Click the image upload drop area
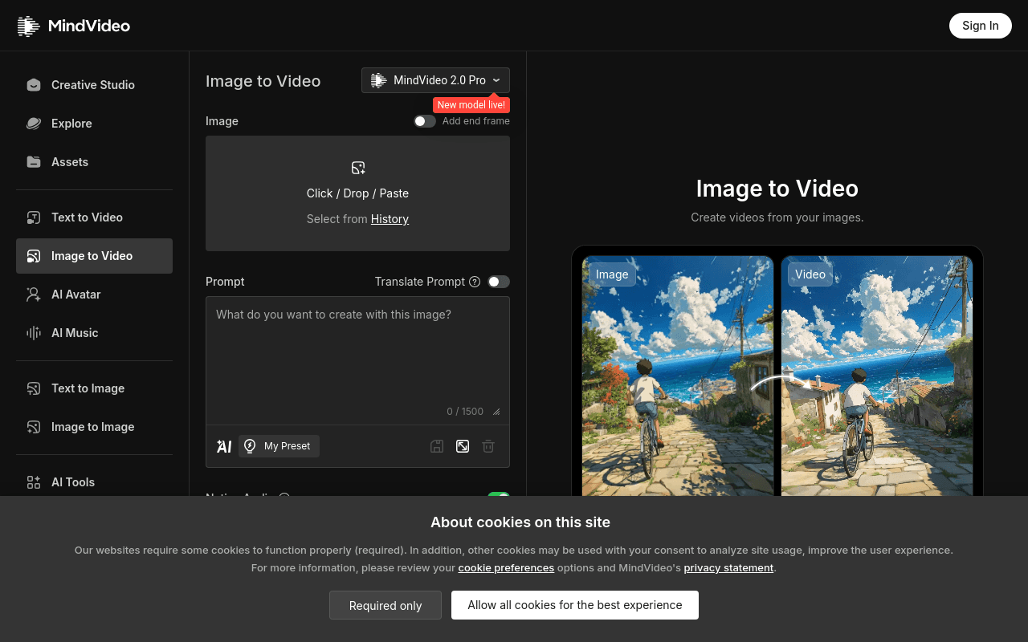The height and width of the screenshot is (642, 1028). (x=357, y=193)
